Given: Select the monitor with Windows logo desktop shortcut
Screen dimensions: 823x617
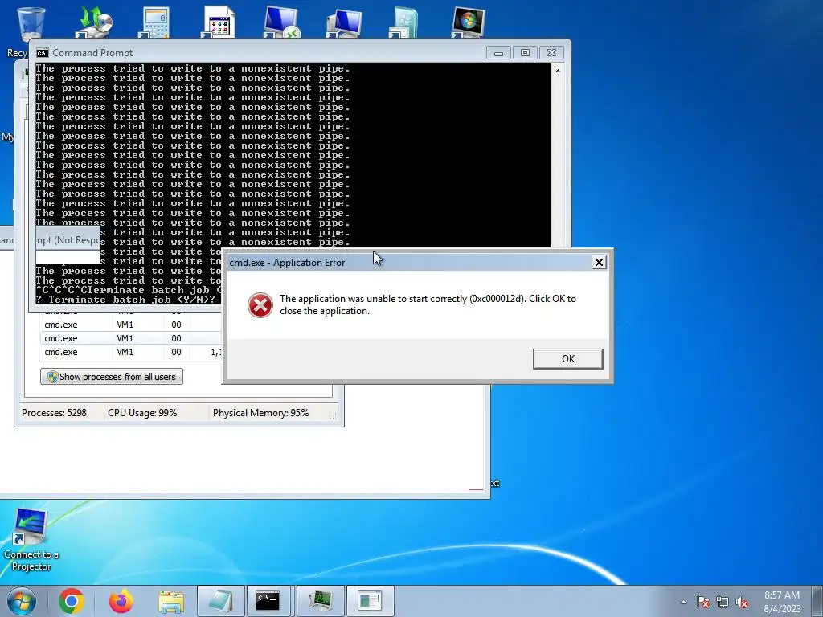Looking at the screenshot, I should coord(468,22).
